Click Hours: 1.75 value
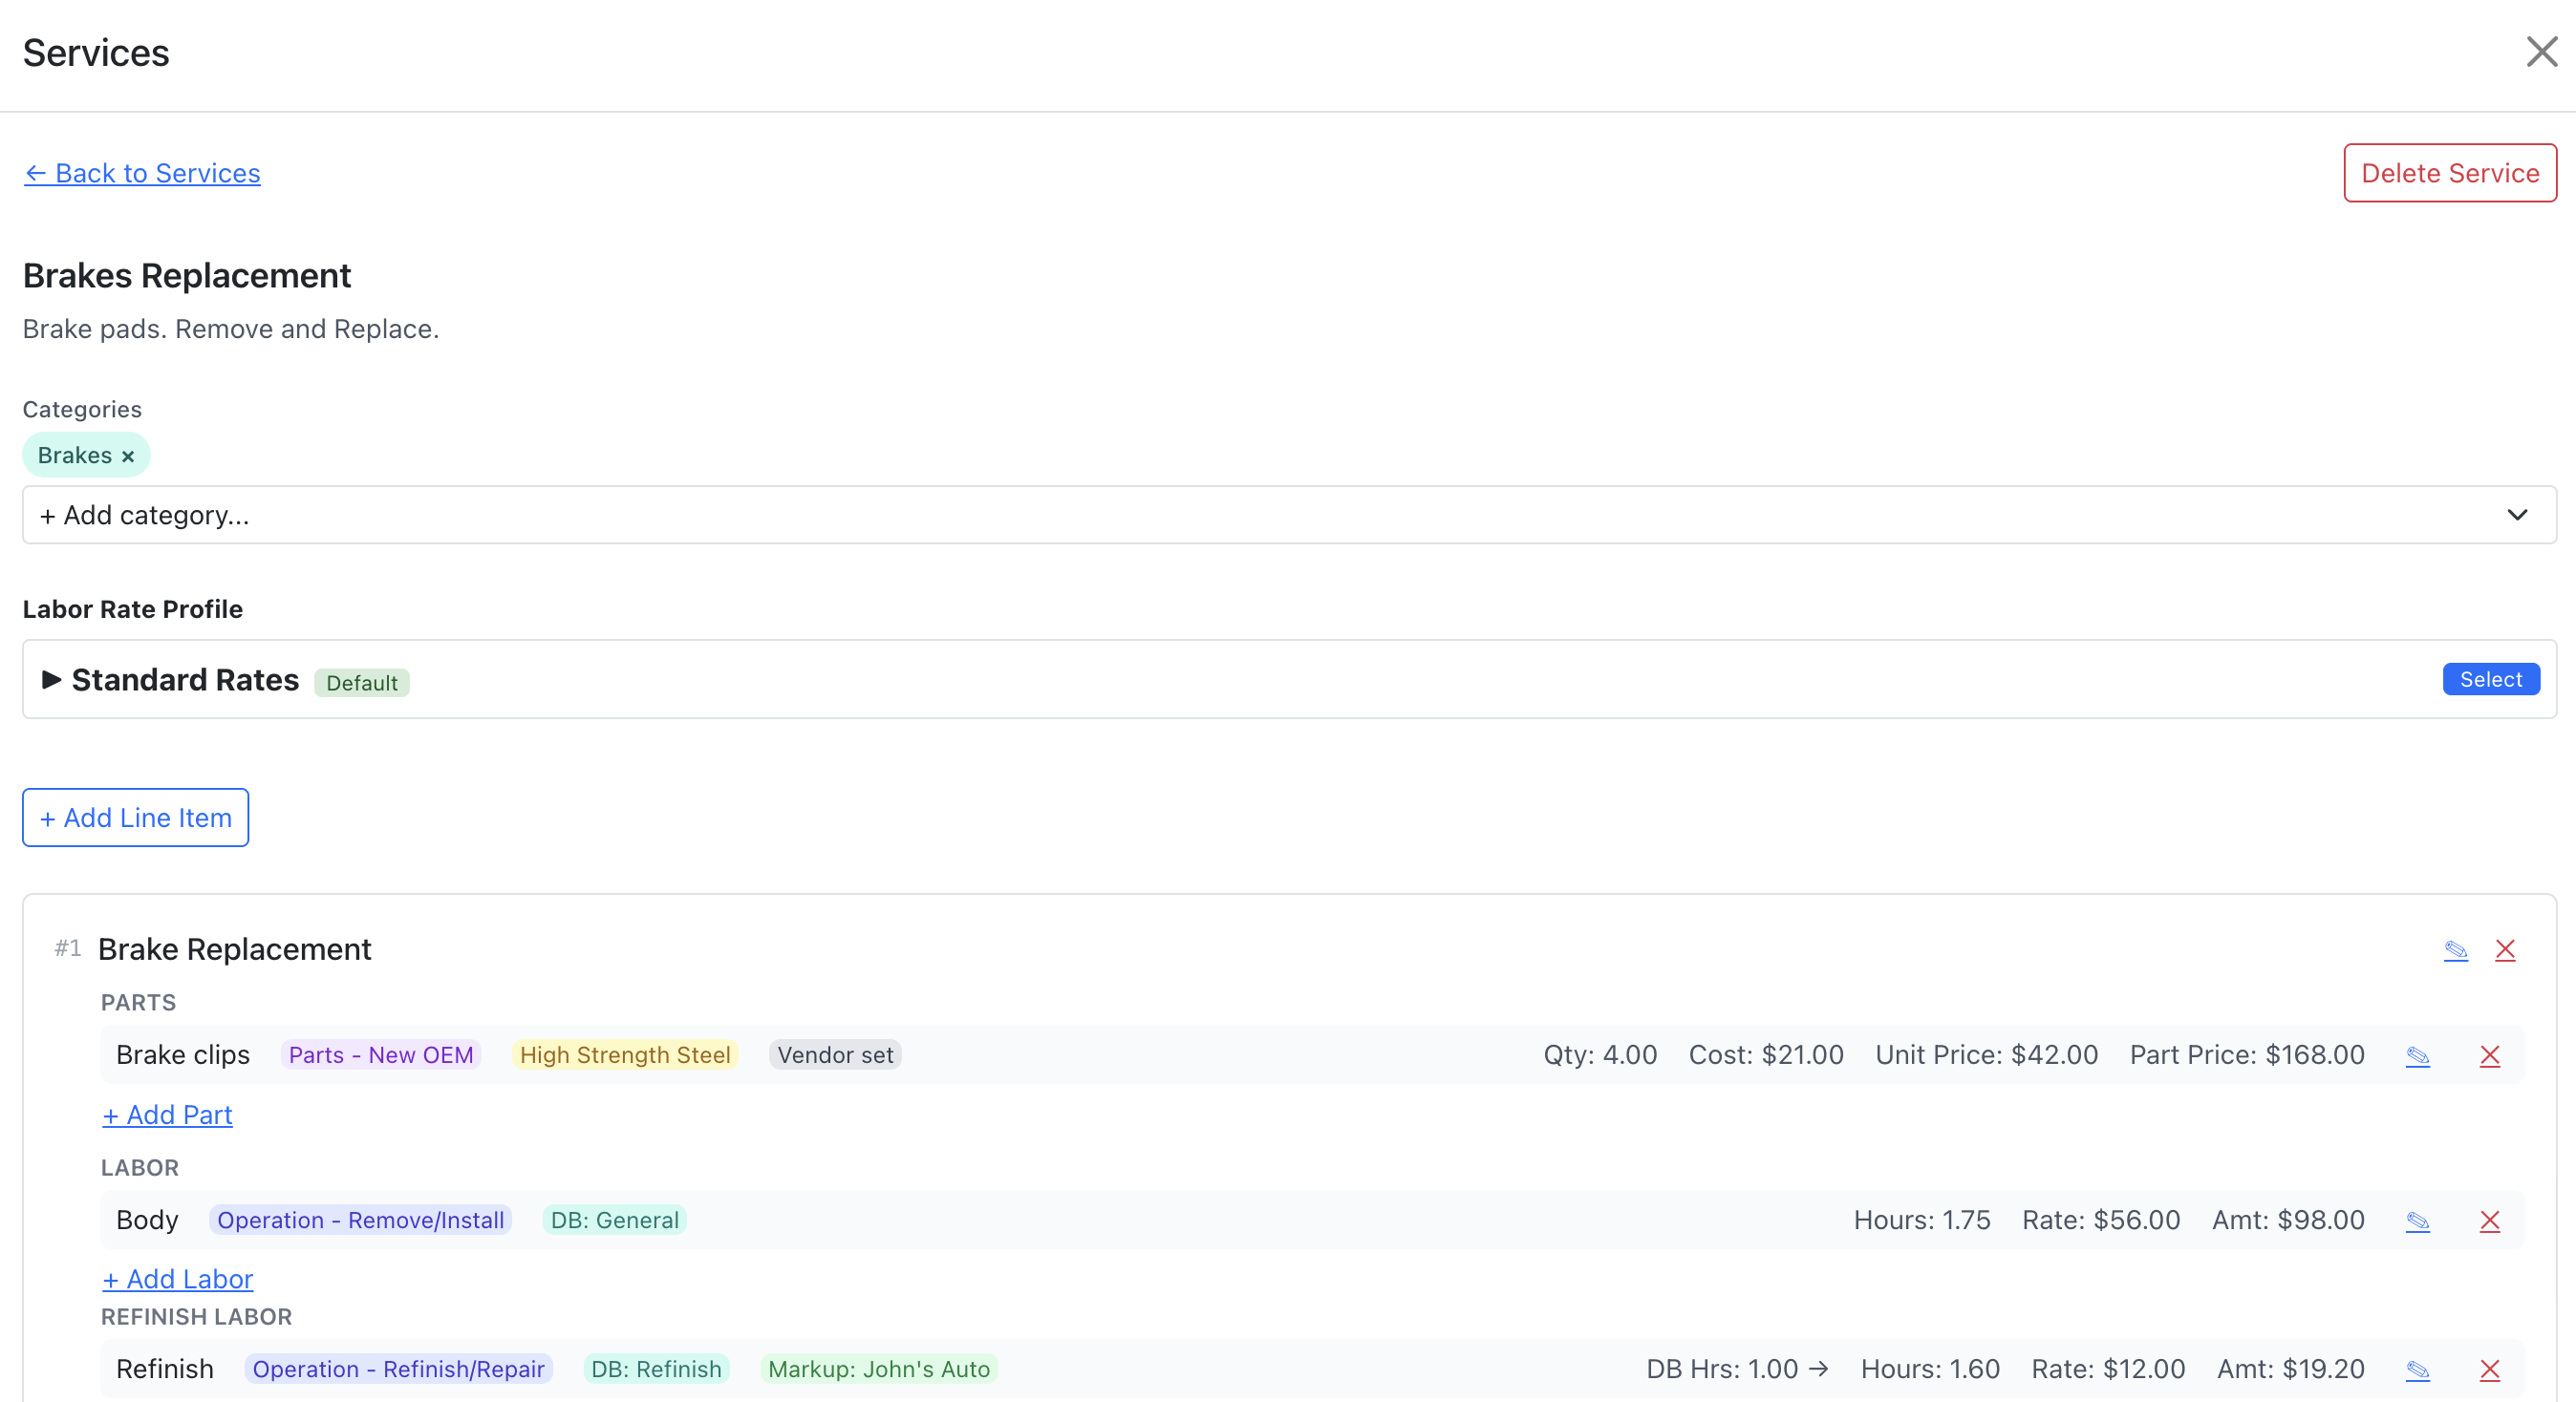The height and width of the screenshot is (1402, 2576). pos(1922,1221)
